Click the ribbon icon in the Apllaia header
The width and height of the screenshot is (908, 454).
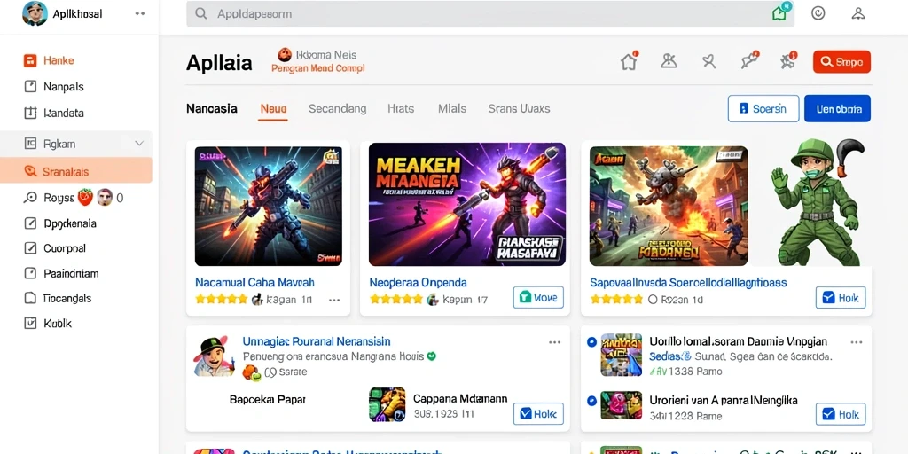point(708,61)
